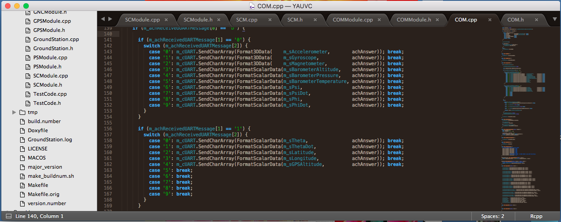Click the panel switcher icon in status bar
Viewport: 561px width, 222px height.
pos(9,216)
